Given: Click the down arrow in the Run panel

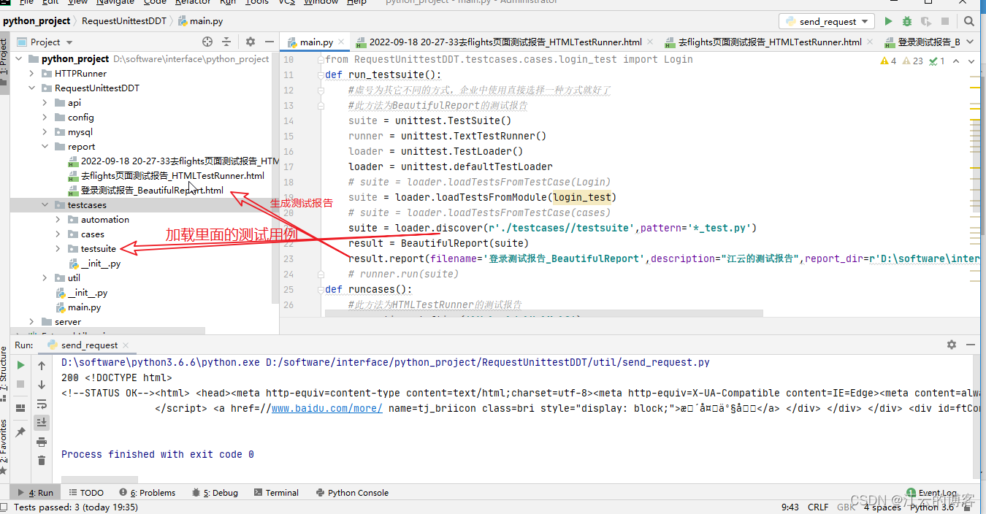Looking at the screenshot, I should [42, 384].
